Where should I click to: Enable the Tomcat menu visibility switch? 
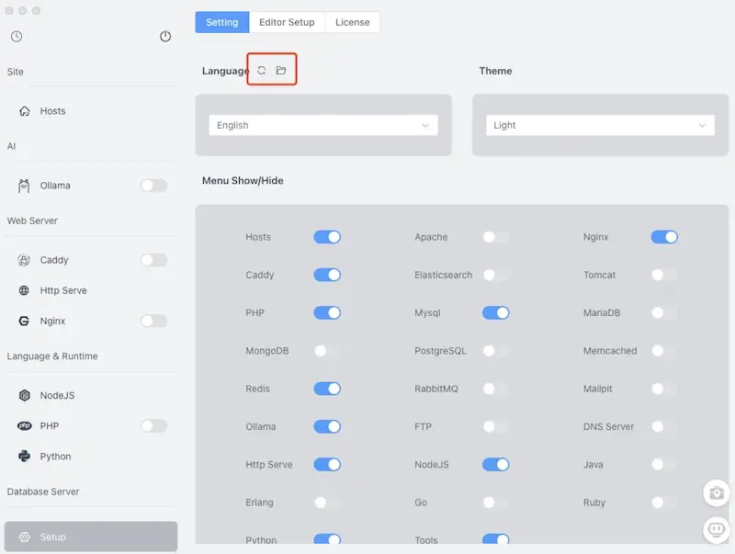click(x=664, y=275)
